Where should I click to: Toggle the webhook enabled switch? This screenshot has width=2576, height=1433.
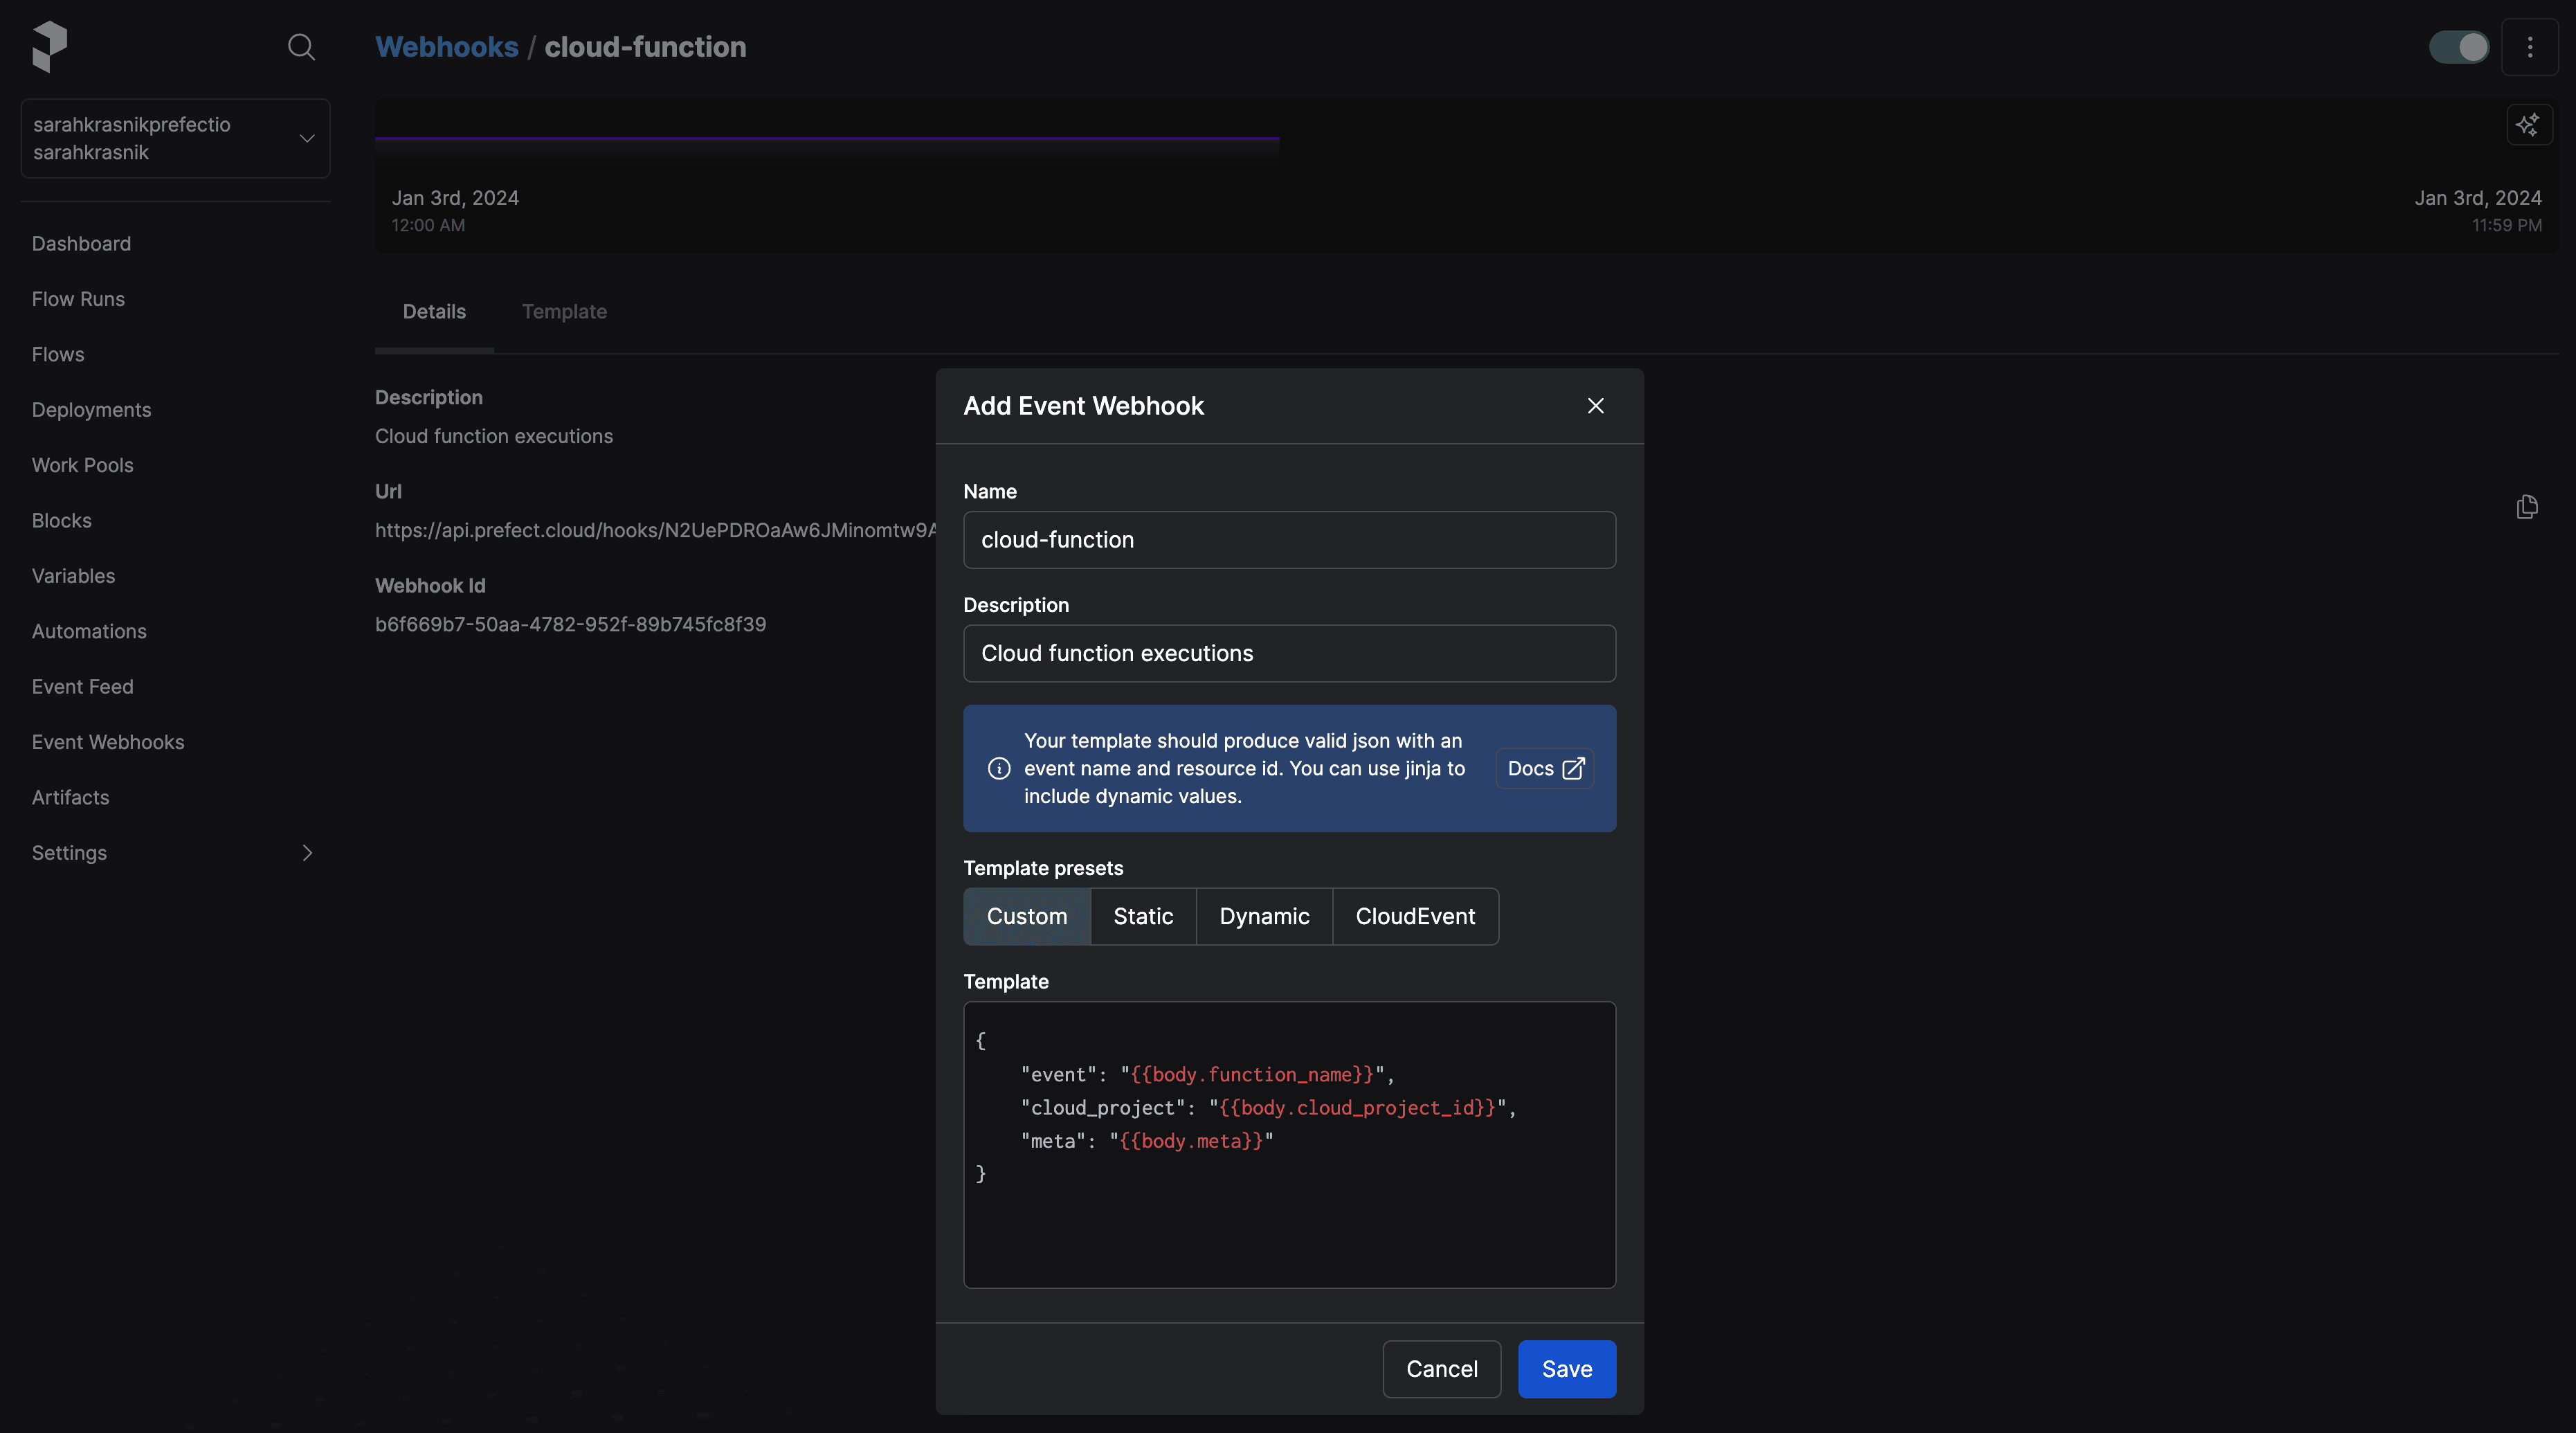point(2459,47)
